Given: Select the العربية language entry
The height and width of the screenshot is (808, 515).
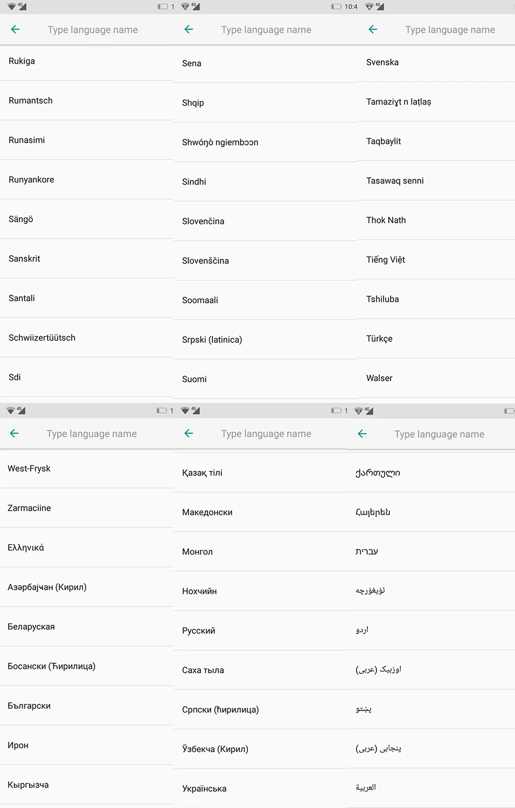Looking at the screenshot, I should [x=431, y=788].
